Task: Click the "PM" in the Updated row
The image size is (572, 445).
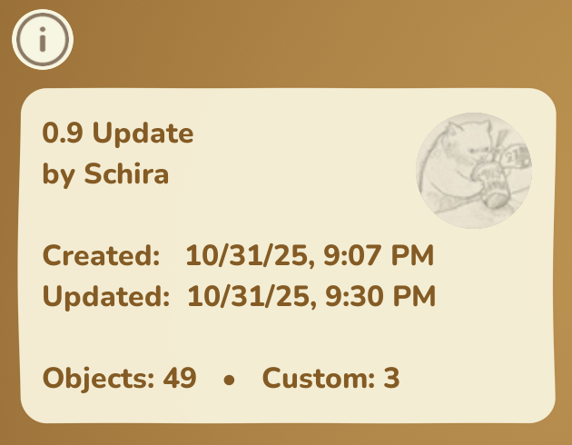Action: click(x=416, y=296)
